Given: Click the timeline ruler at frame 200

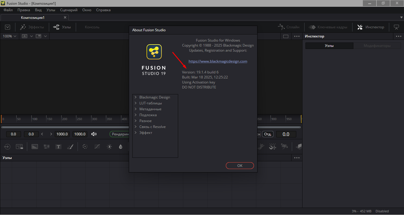Looking at the screenshot, I should tap(62, 119).
